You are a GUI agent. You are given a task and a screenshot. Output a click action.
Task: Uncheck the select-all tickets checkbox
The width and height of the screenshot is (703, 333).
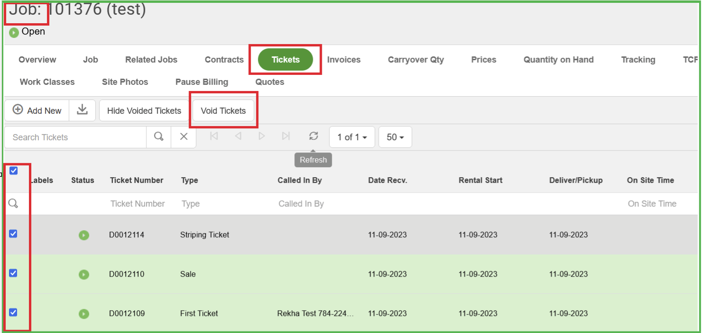click(x=14, y=171)
